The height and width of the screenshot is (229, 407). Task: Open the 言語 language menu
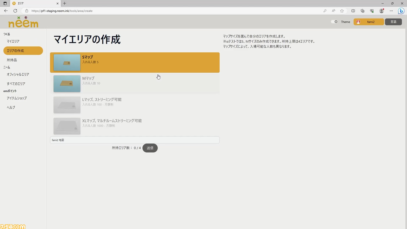393,22
